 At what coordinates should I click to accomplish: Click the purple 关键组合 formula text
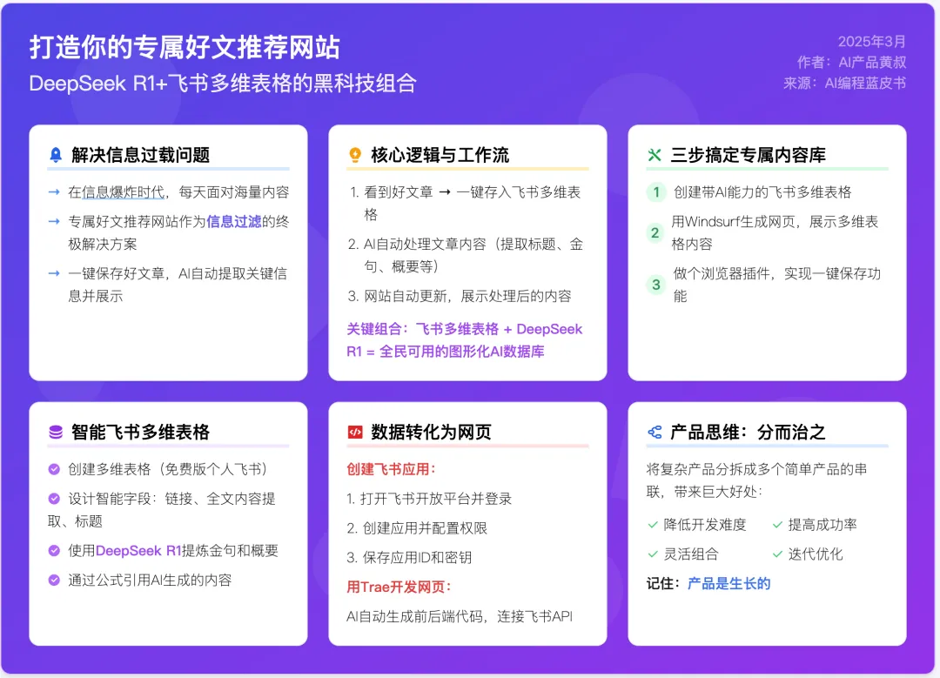(x=464, y=340)
